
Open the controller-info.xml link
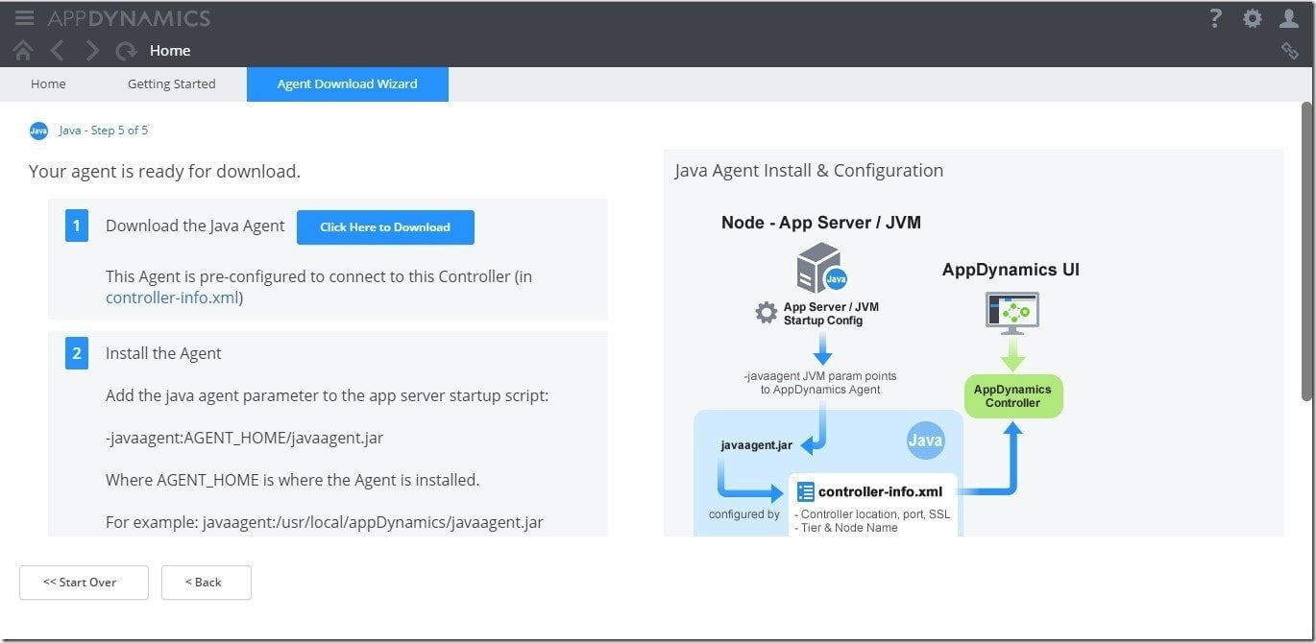pyautogui.click(x=172, y=298)
